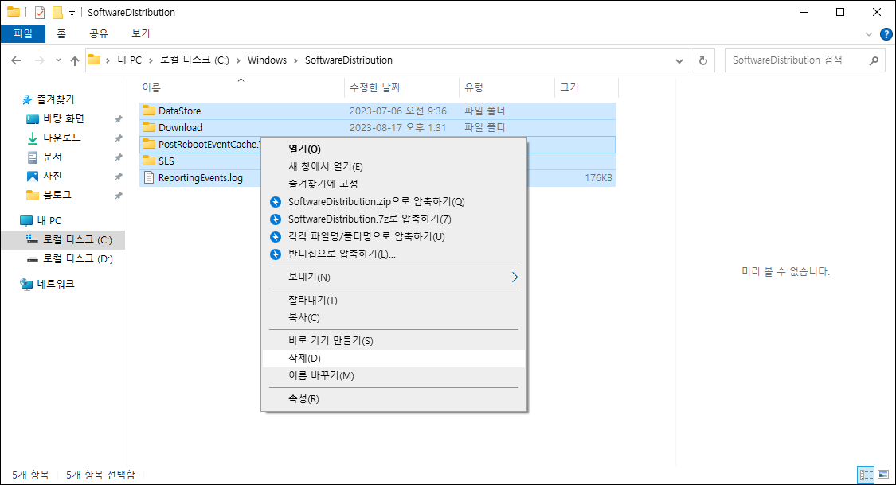Viewport: 896px width, 485px height.
Task: Open the quick access toolbar customize dropdown
Action: point(72,13)
